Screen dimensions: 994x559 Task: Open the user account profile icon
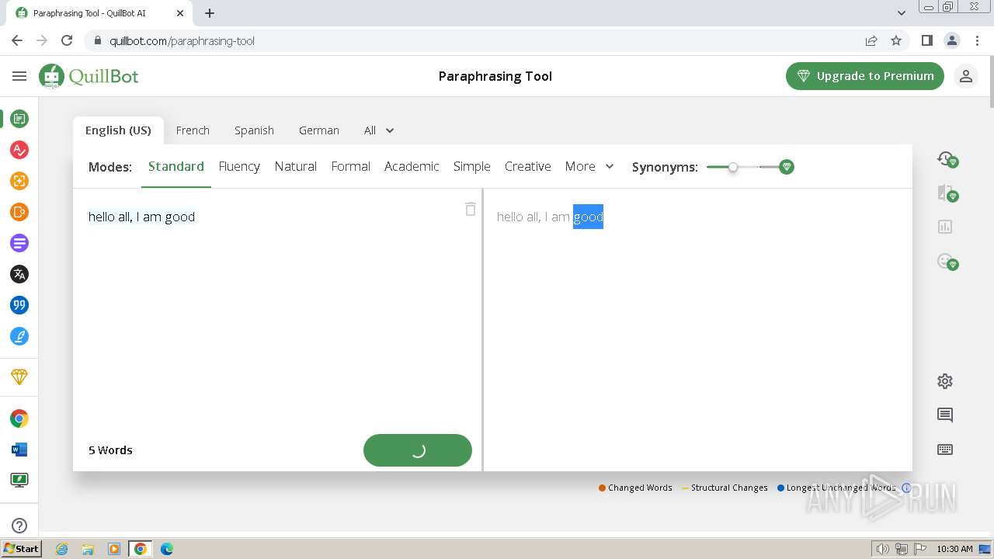(x=966, y=76)
